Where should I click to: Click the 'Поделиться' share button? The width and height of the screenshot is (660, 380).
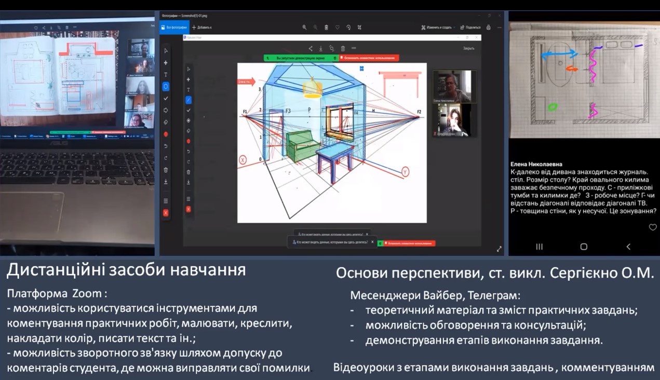coord(470,27)
